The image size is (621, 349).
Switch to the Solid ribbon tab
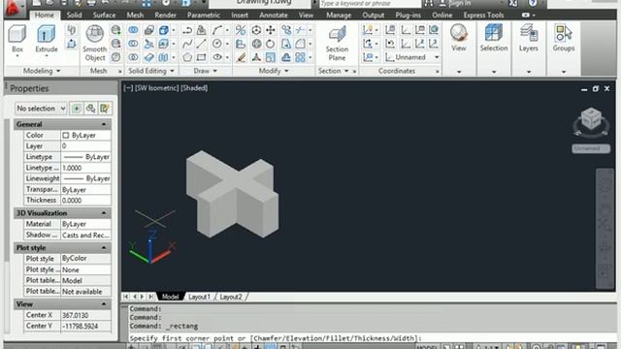74,16
